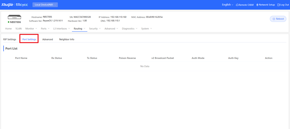
Task: Click the Port Name column header
Action: click(x=21, y=58)
